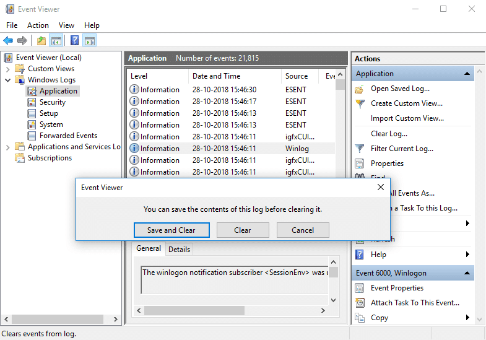Image resolution: width=486 pixels, height=340 pixels.
Task: Select the Winlog event at 15:46:11
Action: (x=231, y=149)
